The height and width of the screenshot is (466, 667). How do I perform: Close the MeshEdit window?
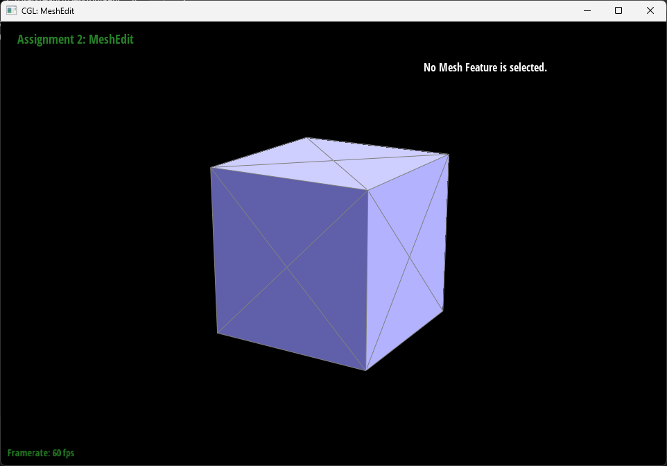click(x=650, y=10)
